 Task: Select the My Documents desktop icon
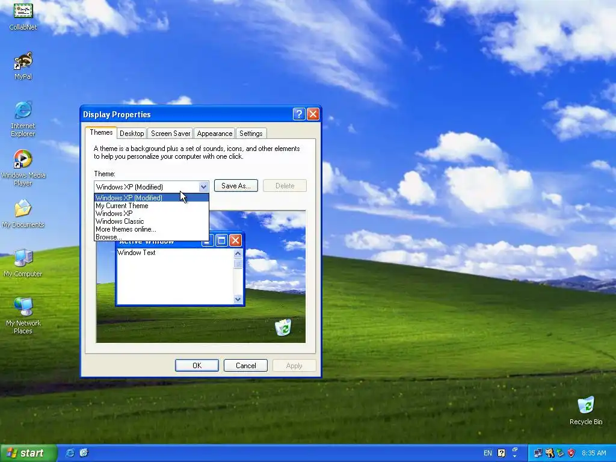click(x=23, y=214)
